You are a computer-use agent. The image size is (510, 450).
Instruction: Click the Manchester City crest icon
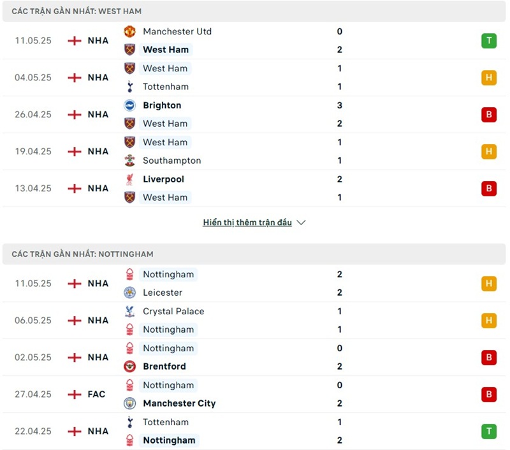coord(130,403)
